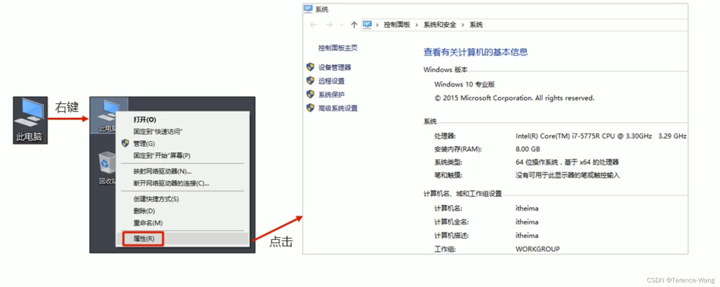
Task: Click the WORKGROUP value
Action: click(538, 249)
